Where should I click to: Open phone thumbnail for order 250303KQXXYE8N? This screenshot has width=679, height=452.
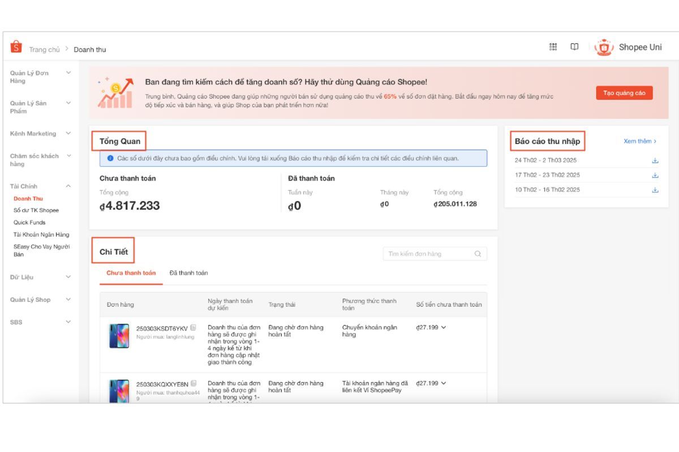119,390
